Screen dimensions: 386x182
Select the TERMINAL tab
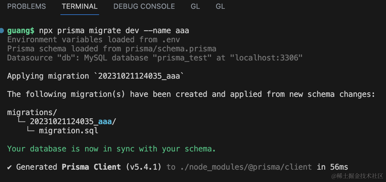pyautogui.click(x=80, y=6)
